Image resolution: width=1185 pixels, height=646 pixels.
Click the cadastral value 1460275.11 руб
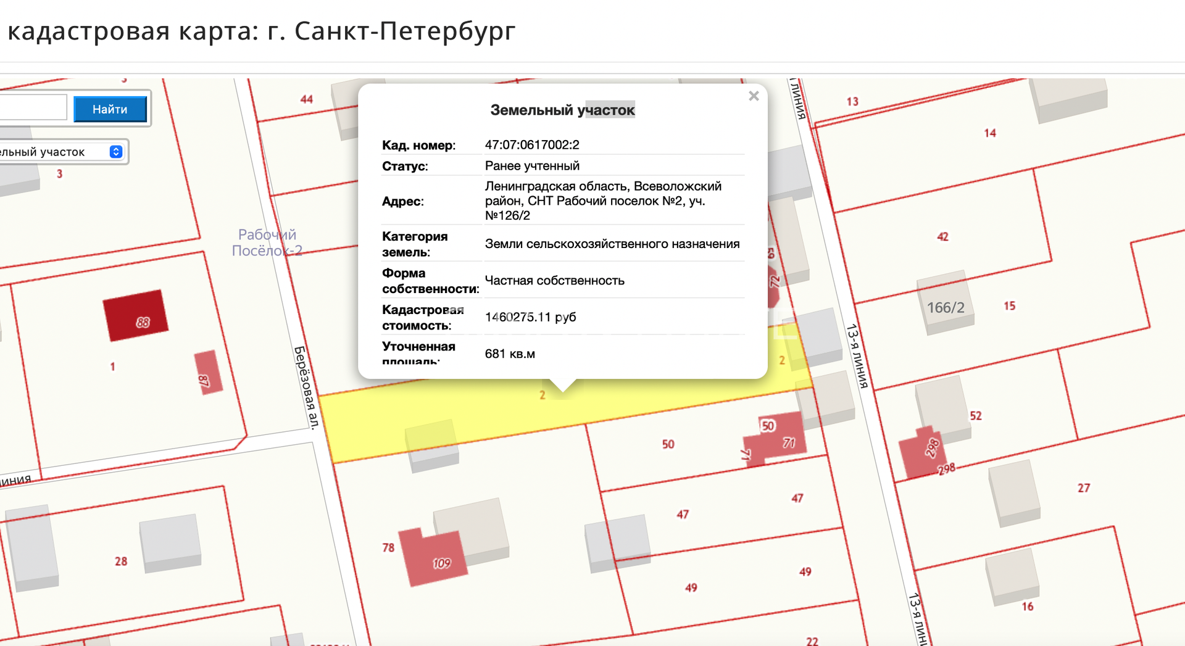(530, 317)
